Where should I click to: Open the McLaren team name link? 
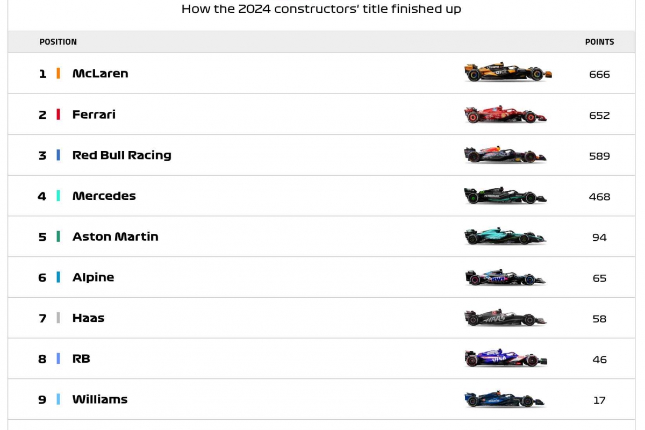point(101,74)
